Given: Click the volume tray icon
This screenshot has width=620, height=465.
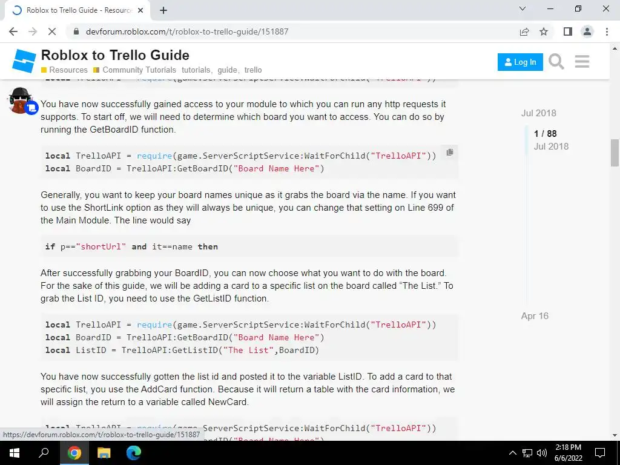Looking at the screenshot, I should coord(542,453).
